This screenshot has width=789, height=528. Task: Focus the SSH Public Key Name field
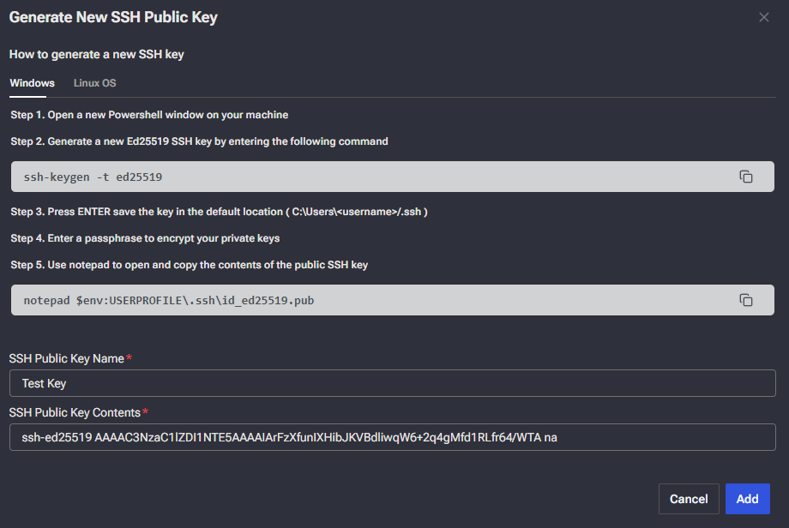392,383
